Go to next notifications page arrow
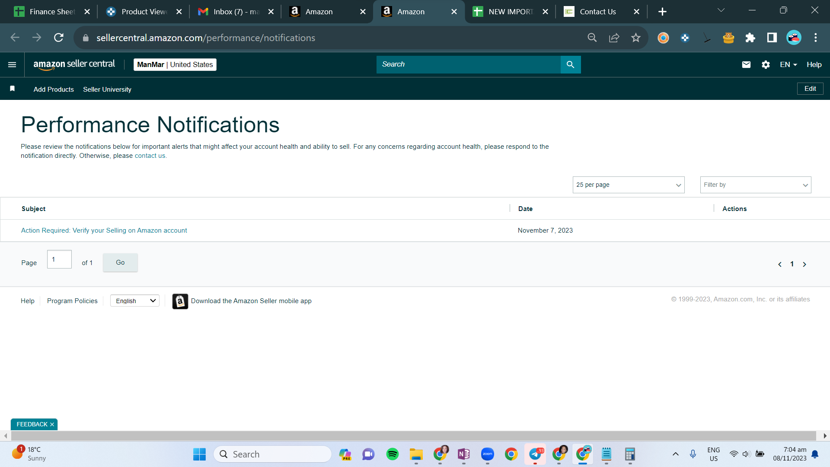830x467 pixels. coord(804,264)
